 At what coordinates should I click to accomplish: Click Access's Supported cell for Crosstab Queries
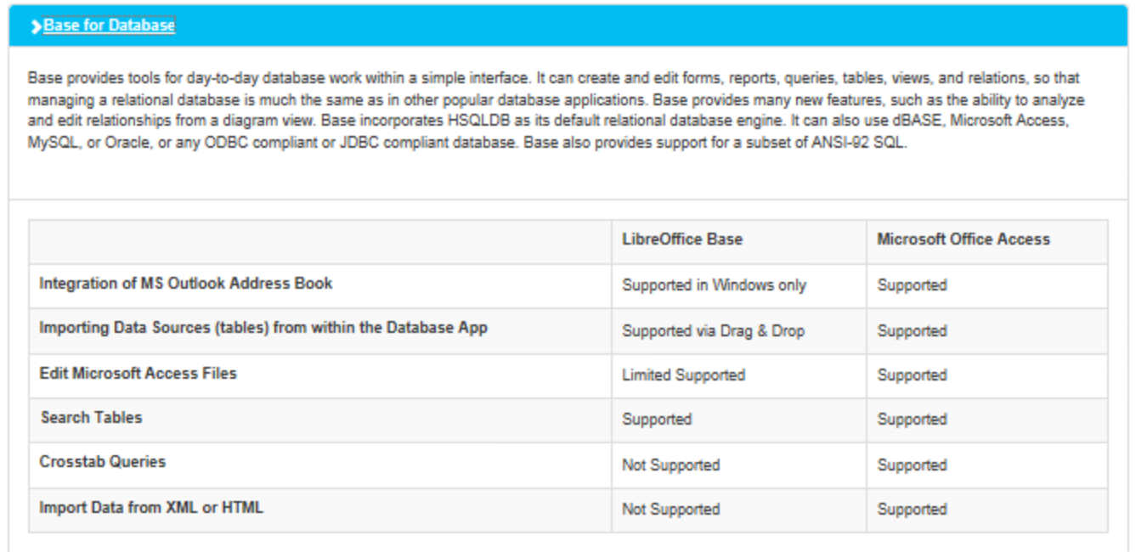coord(912,465)
